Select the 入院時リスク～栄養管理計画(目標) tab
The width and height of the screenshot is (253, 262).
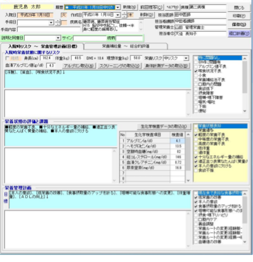coord(42,46)
